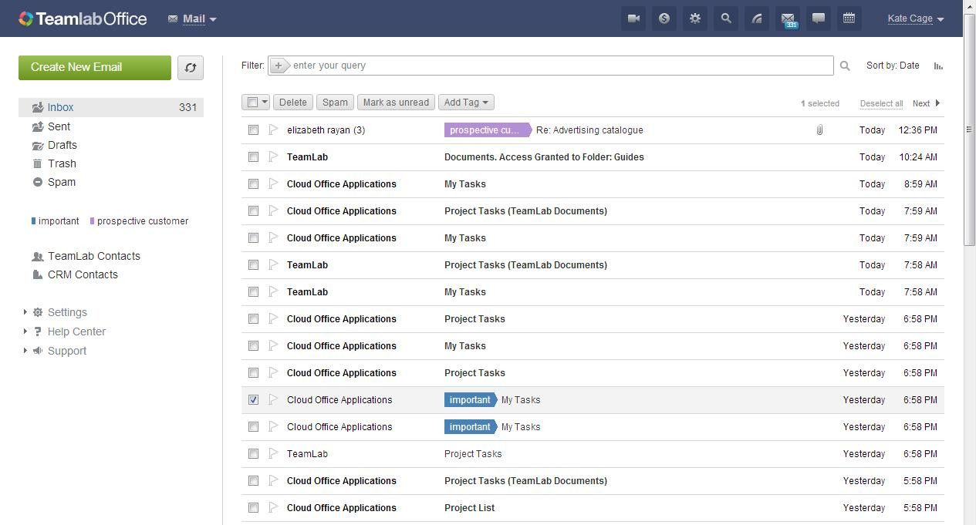
Task: Expand the Help Center section
Action: coord(25,331)
